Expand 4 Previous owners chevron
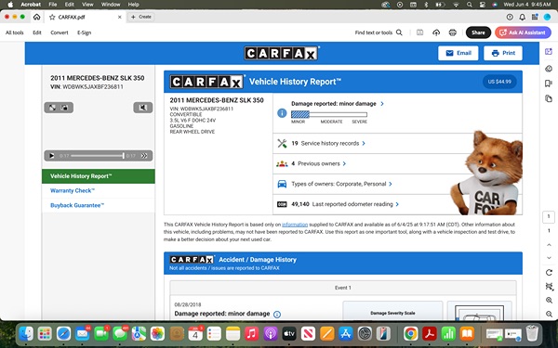Image resolution: width=558 pixels, height=348 pixels. (344, 163)
